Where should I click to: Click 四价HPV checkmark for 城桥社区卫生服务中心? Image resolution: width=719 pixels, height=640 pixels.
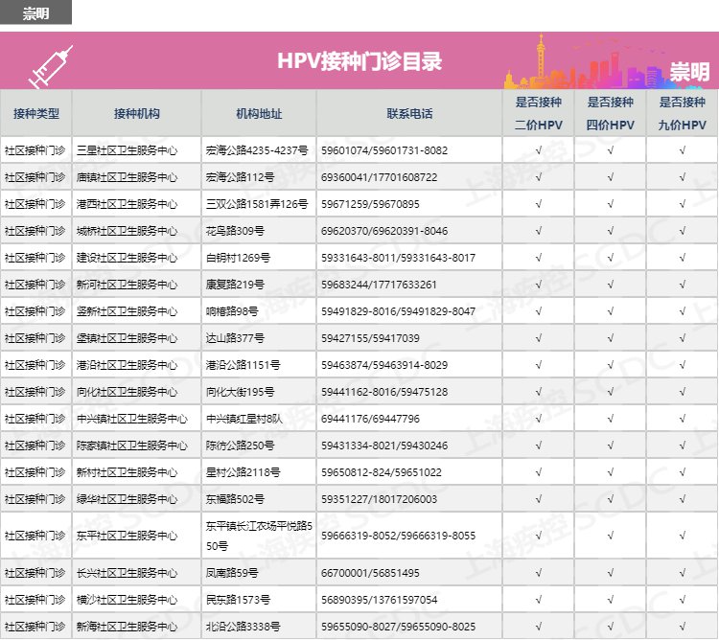click(x=610, y=231)
